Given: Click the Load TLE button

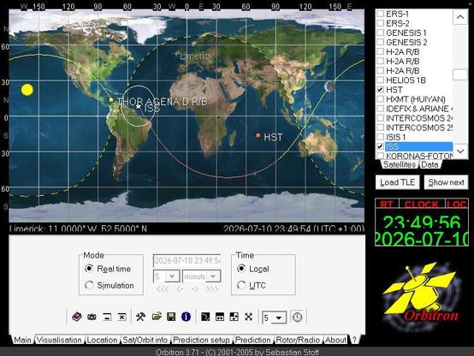Looking at the screenshot, I should [398, 182].
